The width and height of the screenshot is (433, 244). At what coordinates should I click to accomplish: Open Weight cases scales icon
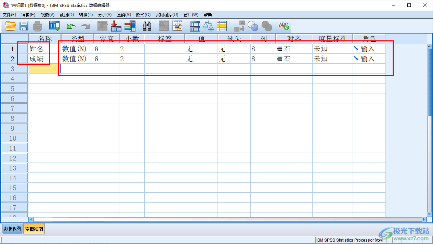[x=208, y=26]
